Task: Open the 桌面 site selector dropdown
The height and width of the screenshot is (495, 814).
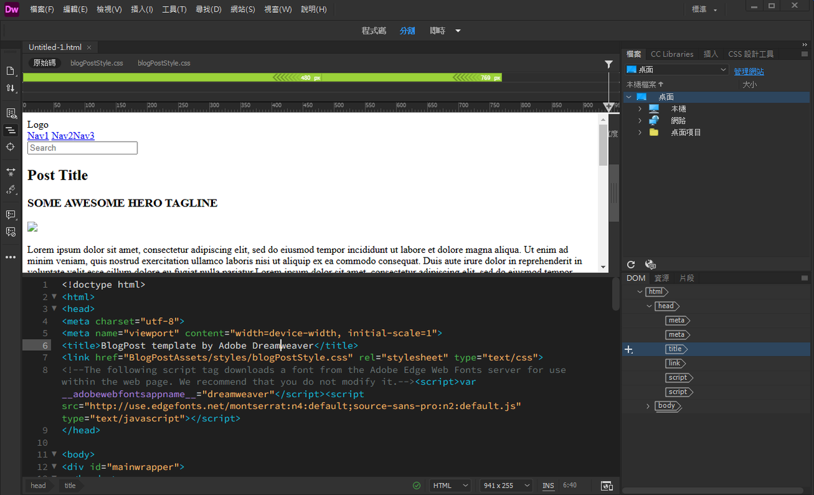Action: [677, 70]
